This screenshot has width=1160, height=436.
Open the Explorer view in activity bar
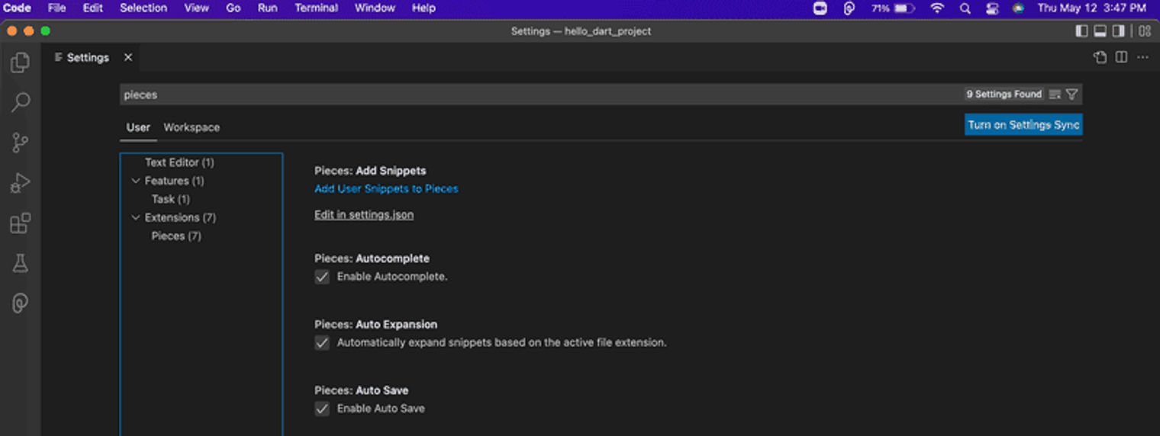pos(21,63)
